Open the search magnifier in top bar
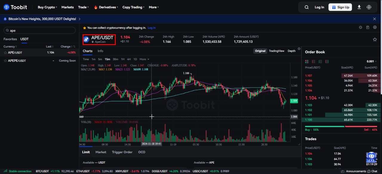Image resolution: width=382 pixels, height=174 pixels. coord(306,7)
